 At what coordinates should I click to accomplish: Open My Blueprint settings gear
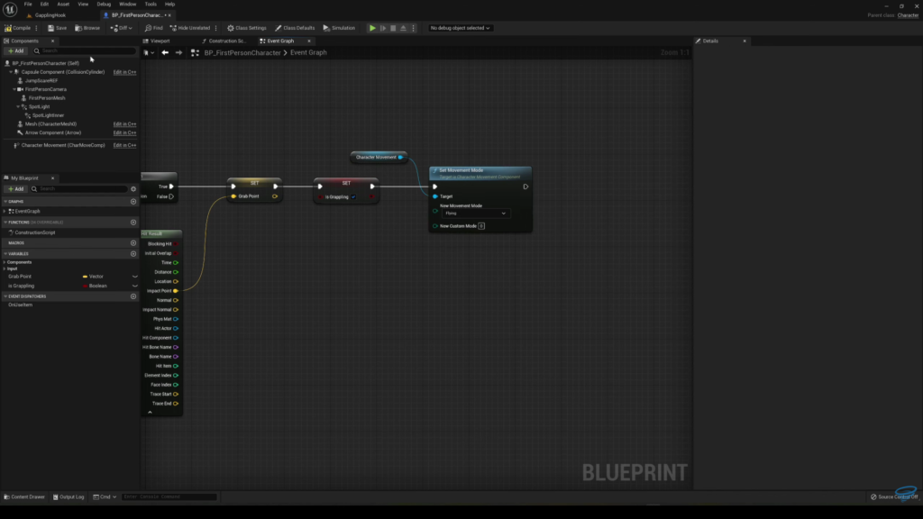tap(133, 189)
